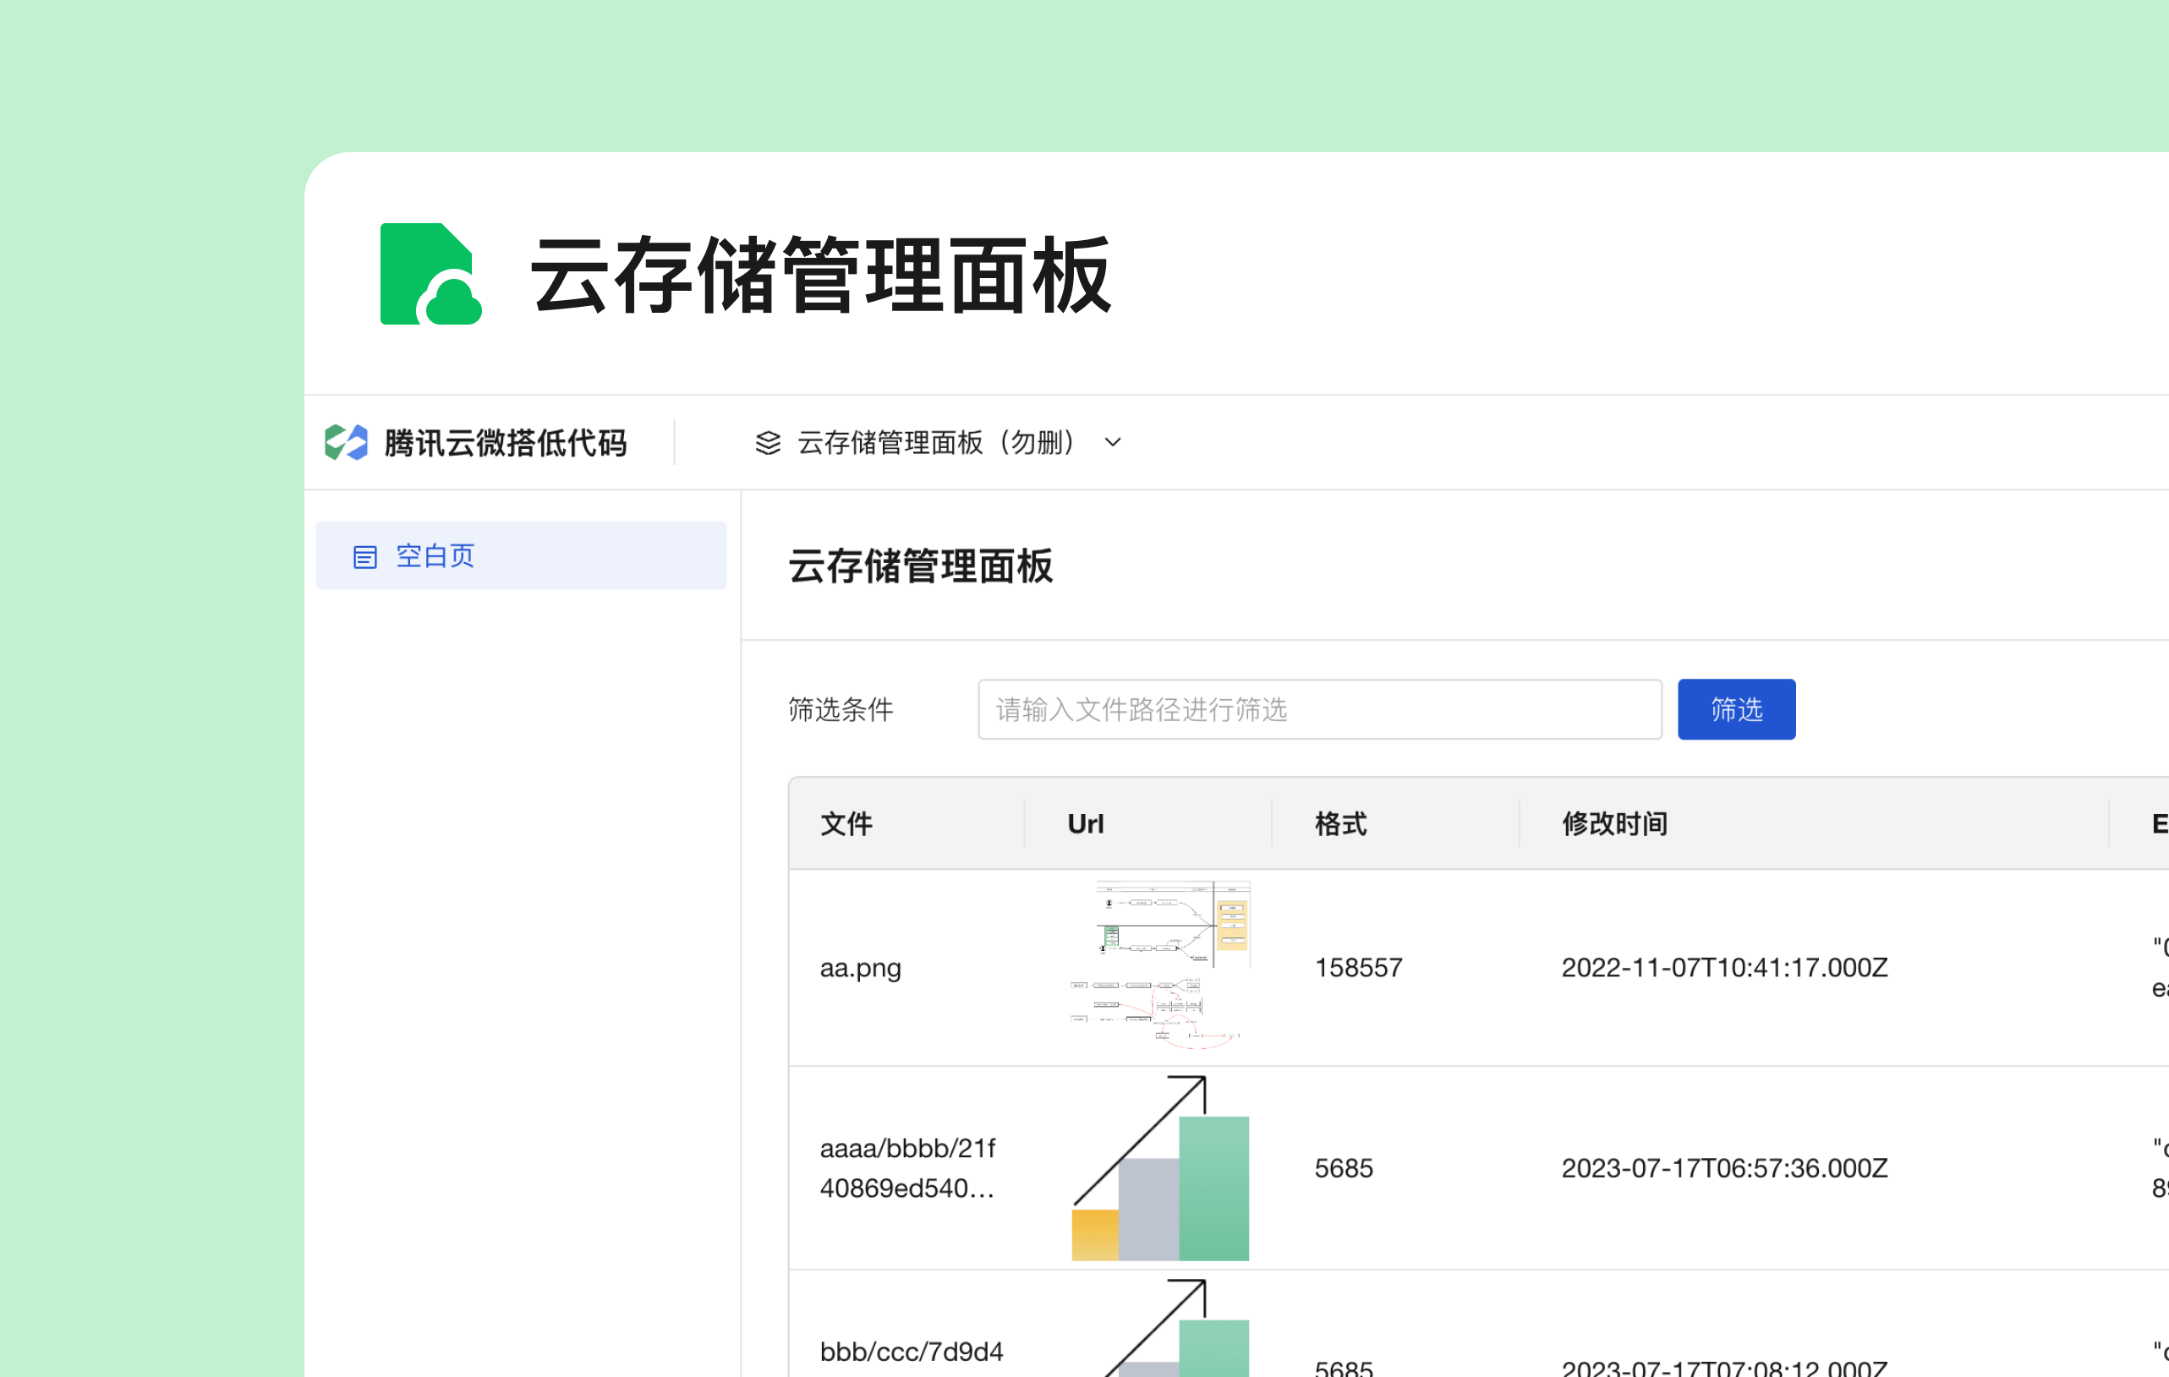Click the timestamp 2023-07-17T06:57:36.000Z
The height and width of the screenshot is (1377, 2169).
(x=1724, y=1168)
